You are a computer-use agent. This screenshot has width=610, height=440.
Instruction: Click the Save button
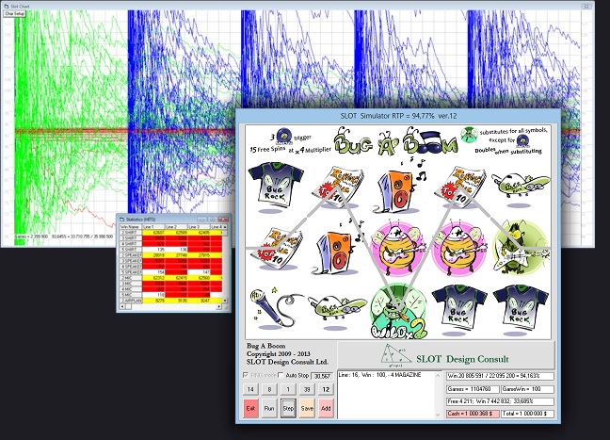coord(307,409)
